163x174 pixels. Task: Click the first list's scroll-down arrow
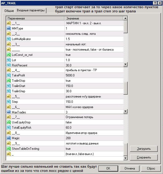pyautogui.click(x=126, y=64)
